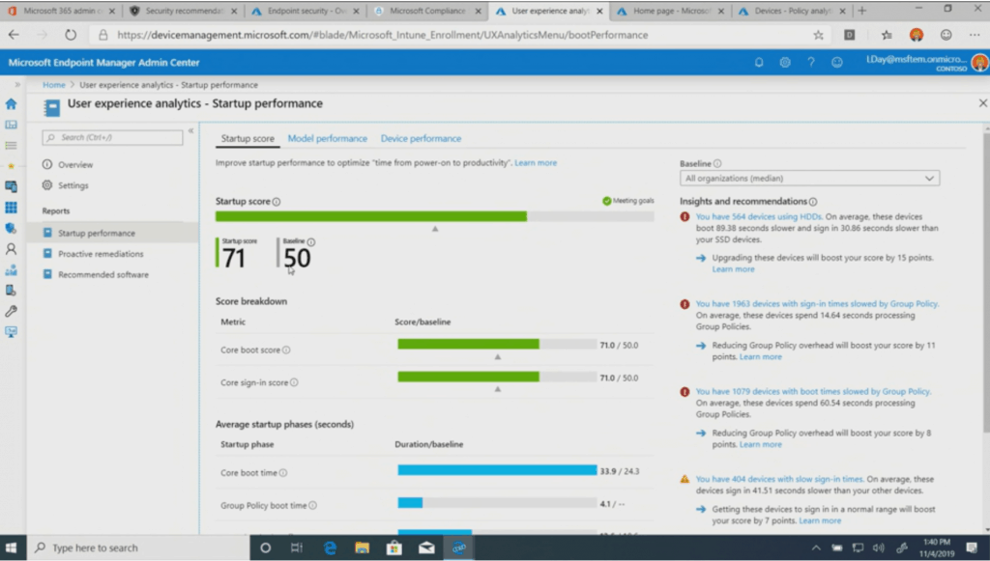Open the Troubleshooting wrench icon in the left rail
990x561 pixels.
(11, 311)
